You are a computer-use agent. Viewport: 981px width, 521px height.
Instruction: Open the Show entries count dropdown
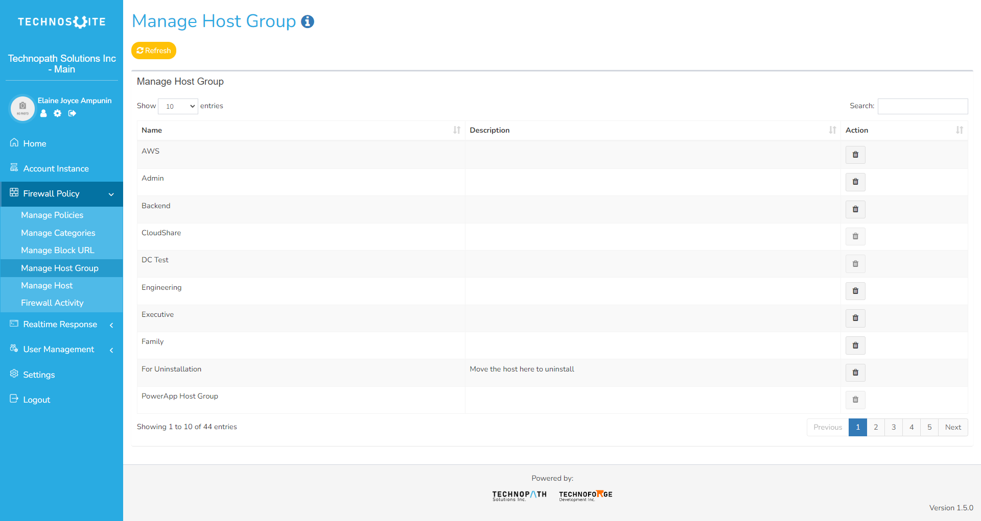(178, 106)
